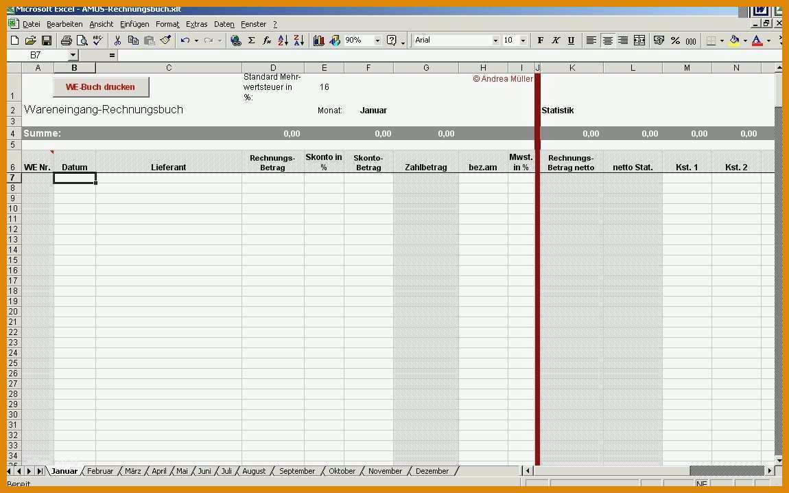Save the workbook with the floppy disk icon

coord(46,41)
